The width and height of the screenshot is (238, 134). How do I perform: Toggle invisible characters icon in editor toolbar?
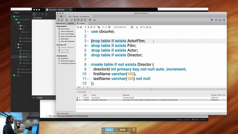click(x=147, y=27)
